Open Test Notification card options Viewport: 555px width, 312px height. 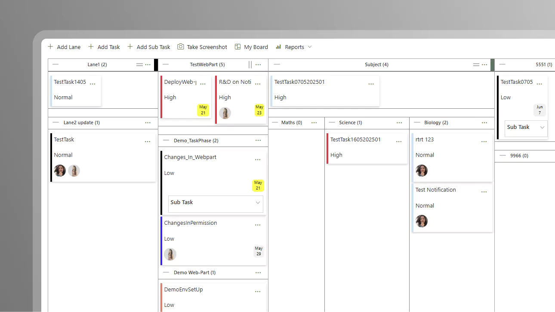click(484, 192)
